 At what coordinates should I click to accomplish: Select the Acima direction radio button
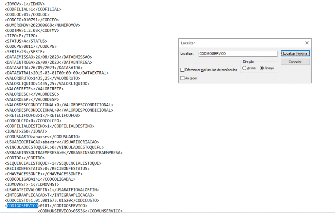point(244,68)
